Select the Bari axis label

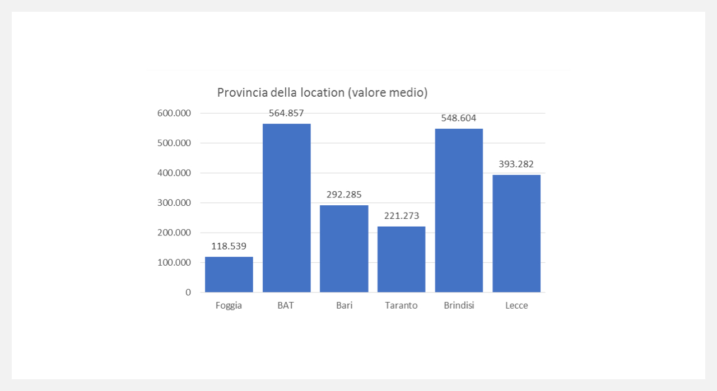click(x=344, y=306)
